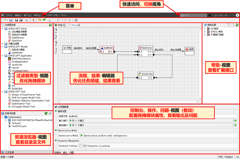Collapse the SiPESC.OPT Application tree node

2,56
